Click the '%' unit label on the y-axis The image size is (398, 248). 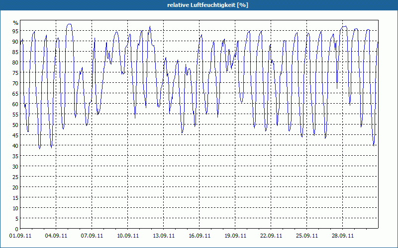[16, 23]
